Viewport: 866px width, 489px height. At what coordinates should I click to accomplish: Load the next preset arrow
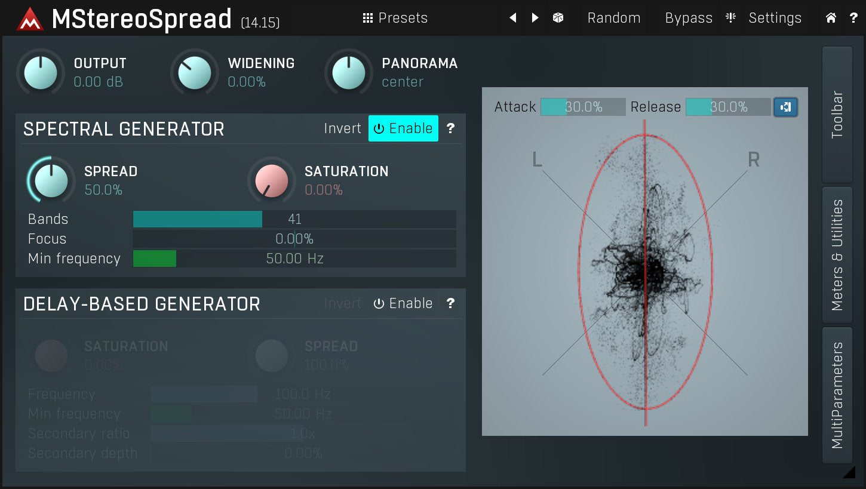coord(535,18)
